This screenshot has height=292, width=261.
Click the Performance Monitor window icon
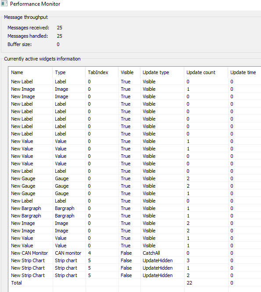4,4
